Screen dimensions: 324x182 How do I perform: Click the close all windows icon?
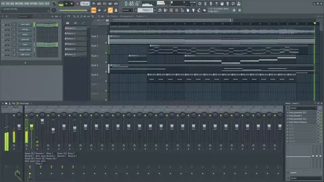(x=205, y=10)
